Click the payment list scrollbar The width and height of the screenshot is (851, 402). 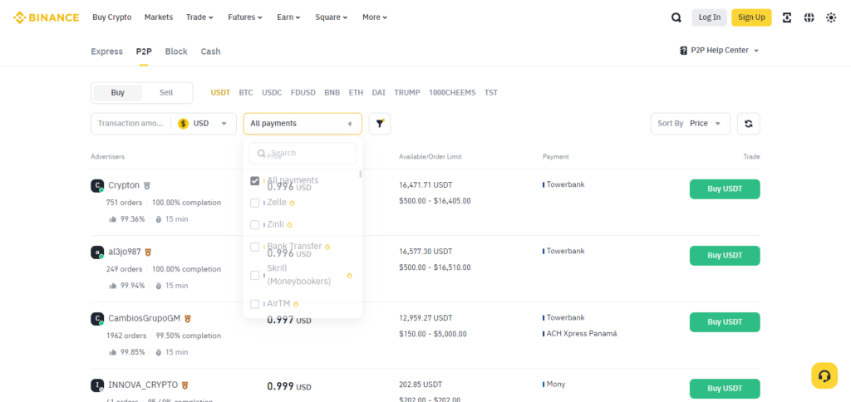[361, 174]
